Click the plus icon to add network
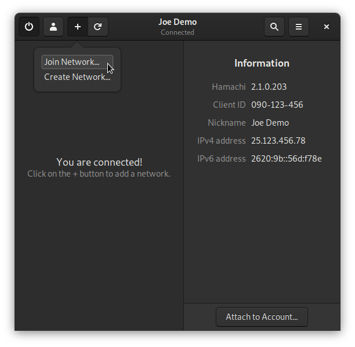355x347 pixels. coord(78,27)
